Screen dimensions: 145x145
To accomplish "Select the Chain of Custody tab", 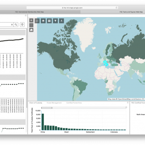I will pos(36,103).
